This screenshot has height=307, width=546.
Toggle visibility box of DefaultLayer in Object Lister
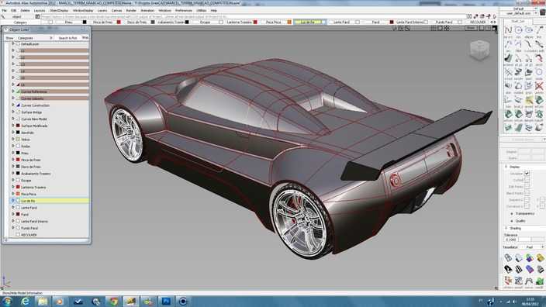(x=18, y=44)
